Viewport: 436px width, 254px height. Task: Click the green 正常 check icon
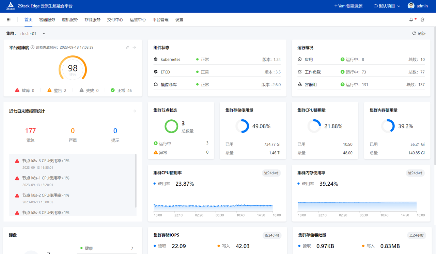click(x=113, y=90)
